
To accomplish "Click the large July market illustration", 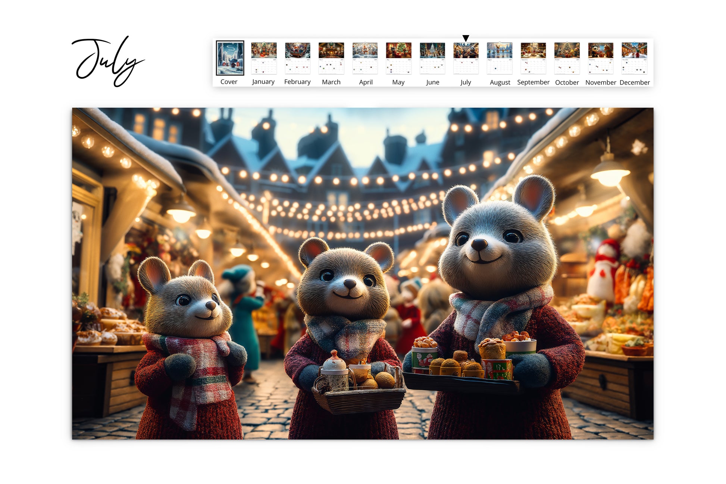I will [363, 274].
